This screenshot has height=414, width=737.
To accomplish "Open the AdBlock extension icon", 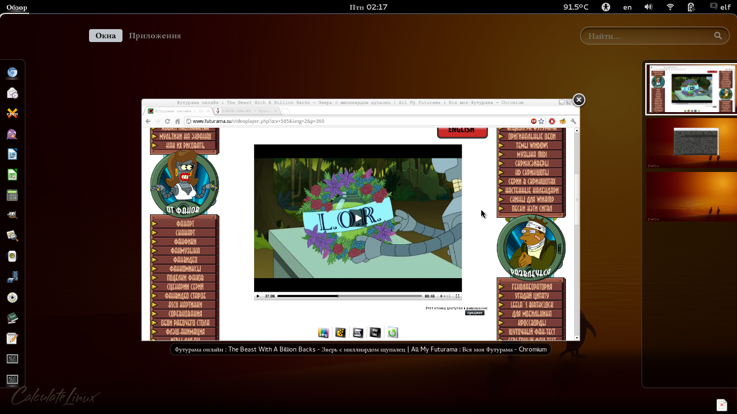I will (534, 121).
